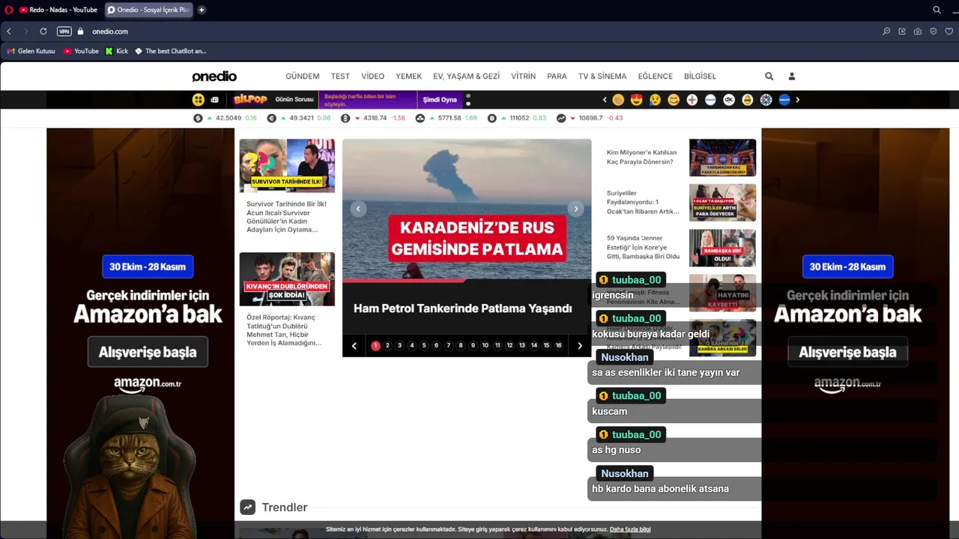Screen dimensions: 959x539
Task: Click the 10898.7 index value
Action: point(590,118)
